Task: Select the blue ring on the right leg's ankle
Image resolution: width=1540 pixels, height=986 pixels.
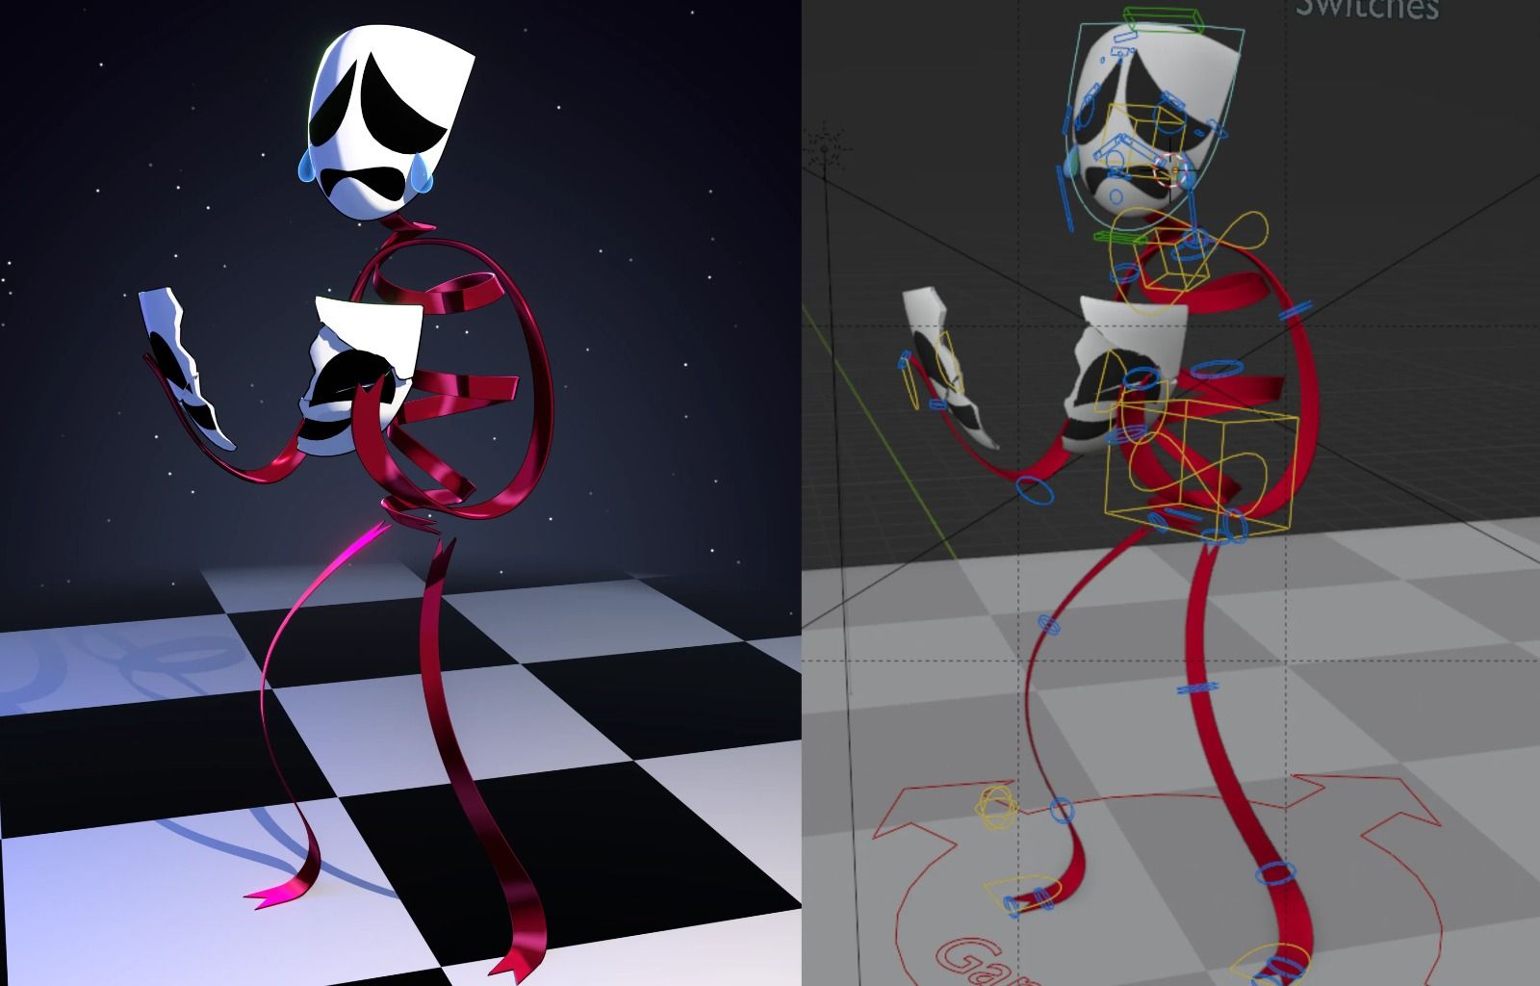Action: point(1276,874)
